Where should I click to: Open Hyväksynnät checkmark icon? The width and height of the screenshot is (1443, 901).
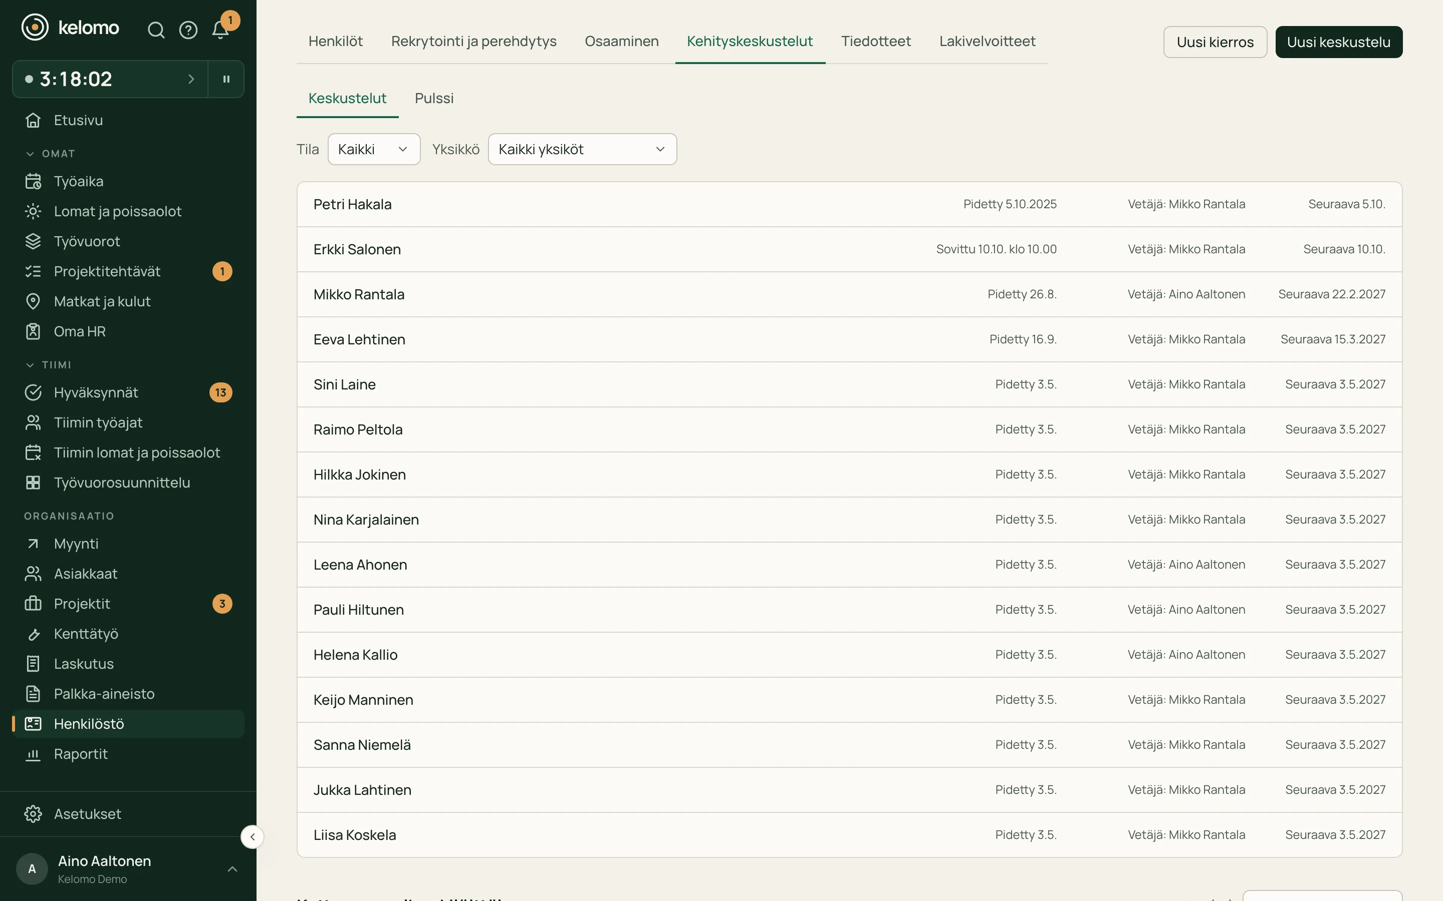[34, 392]
